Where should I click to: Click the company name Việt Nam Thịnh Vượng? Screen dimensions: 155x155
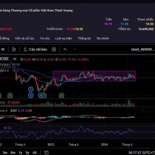point(57,10)
